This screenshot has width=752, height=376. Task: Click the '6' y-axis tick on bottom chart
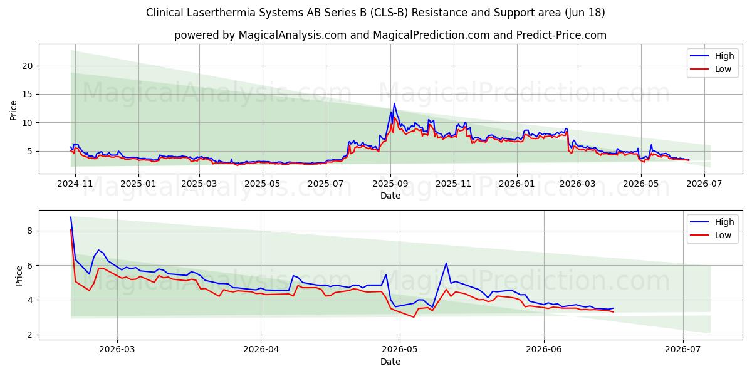[x=31, y=266]
